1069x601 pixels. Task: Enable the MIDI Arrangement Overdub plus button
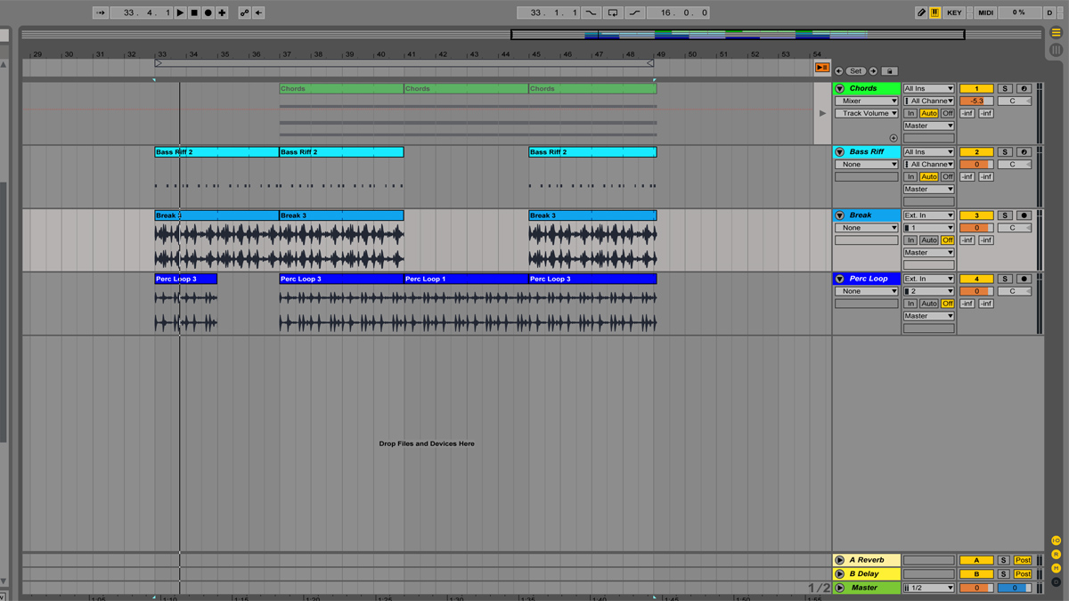pyautogui.click(x=222, y=12)
